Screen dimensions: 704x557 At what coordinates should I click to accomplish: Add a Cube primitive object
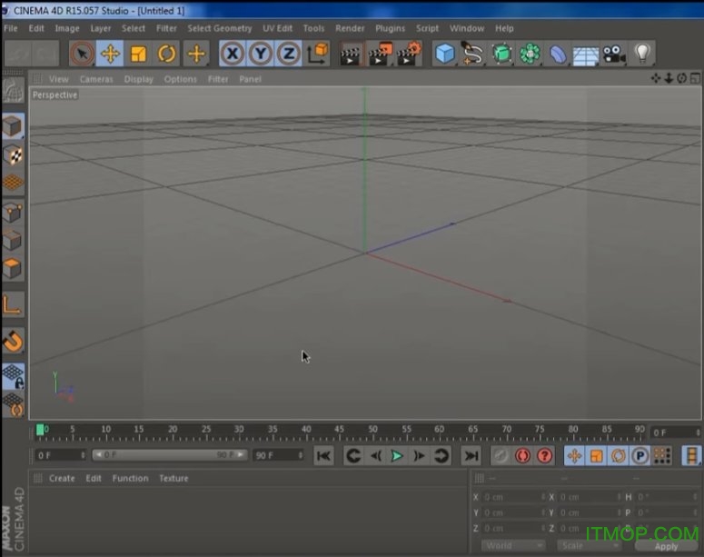click(x=445, y=54)
